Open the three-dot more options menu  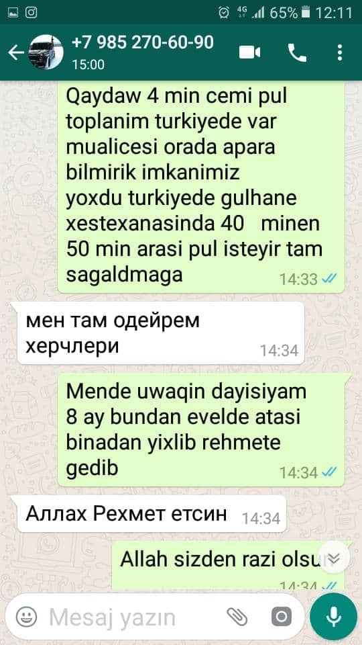339,52
